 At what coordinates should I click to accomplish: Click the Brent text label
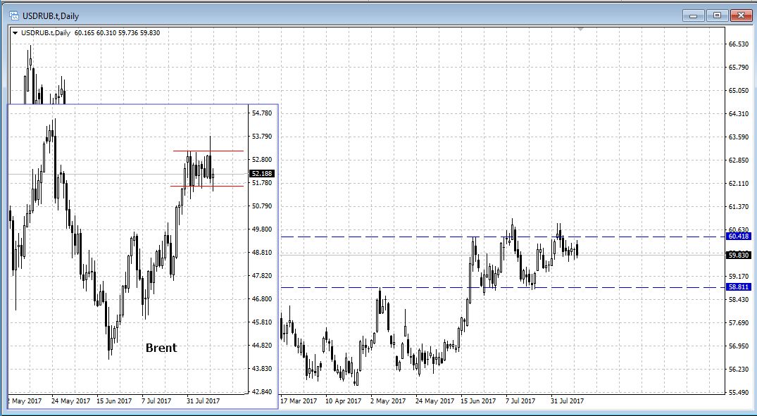pyautogui.click(x=161, y=348)
